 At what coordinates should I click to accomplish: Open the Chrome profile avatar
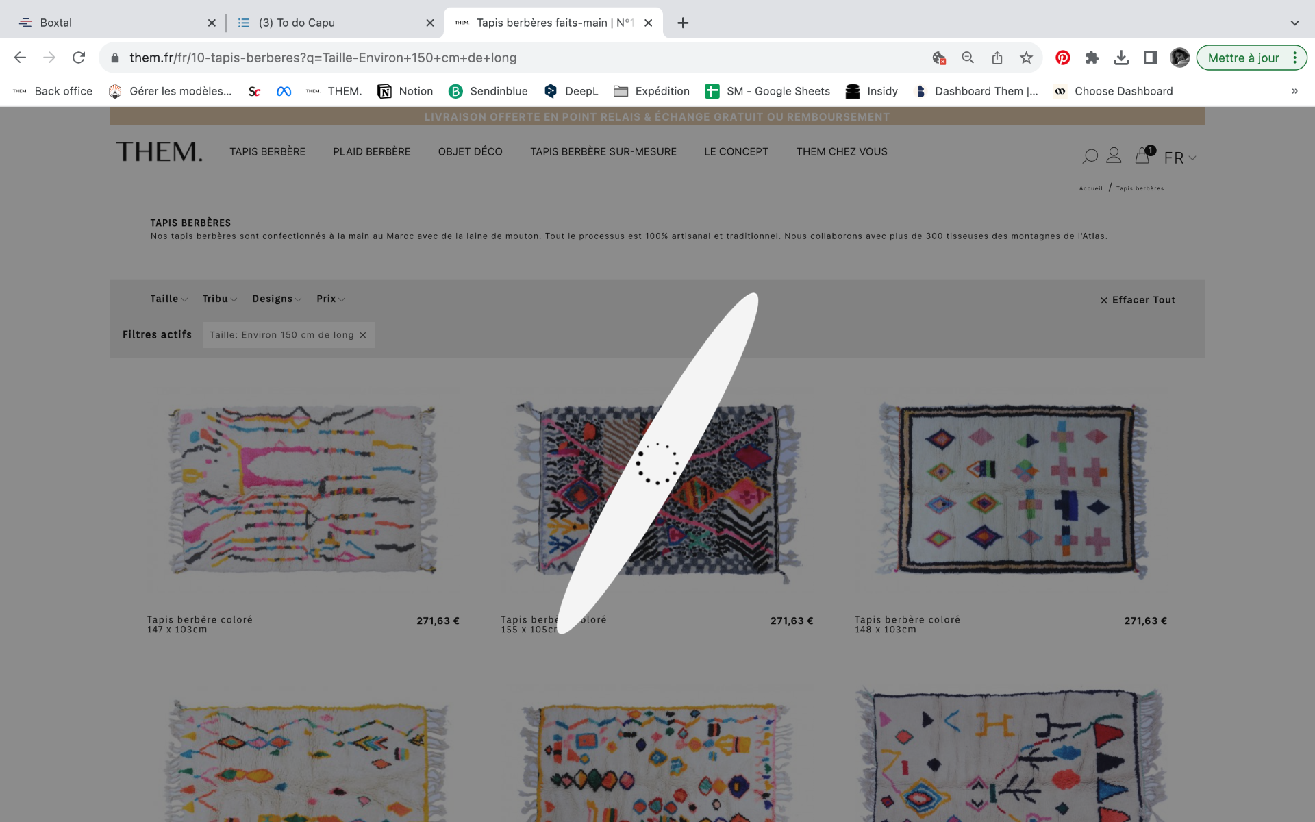(1179, 58)
